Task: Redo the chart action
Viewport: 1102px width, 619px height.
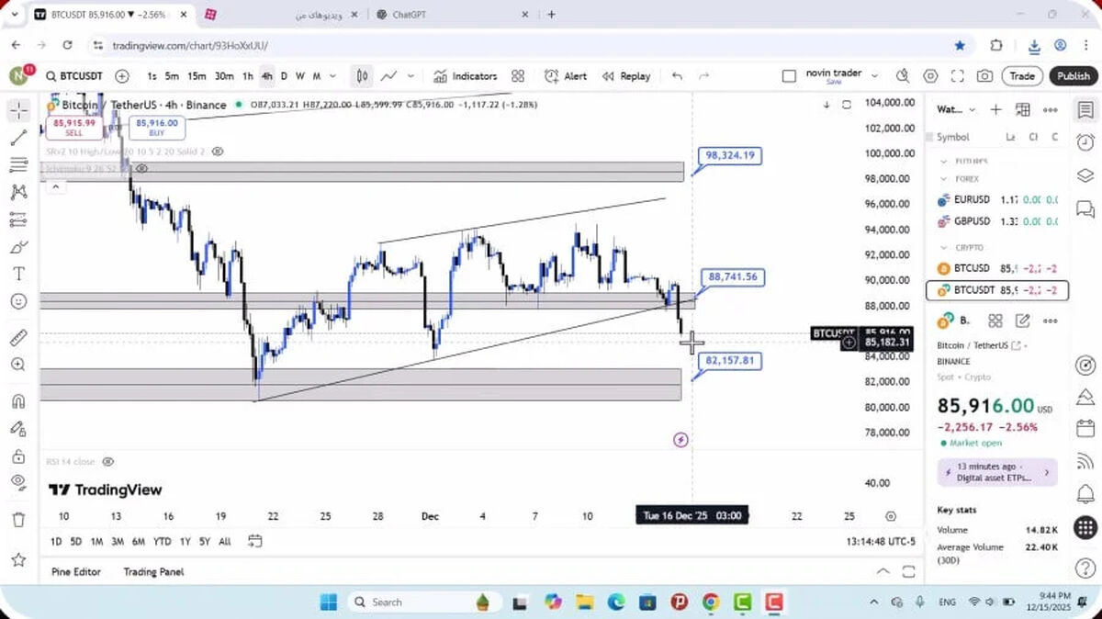Action: coord(704,76)
